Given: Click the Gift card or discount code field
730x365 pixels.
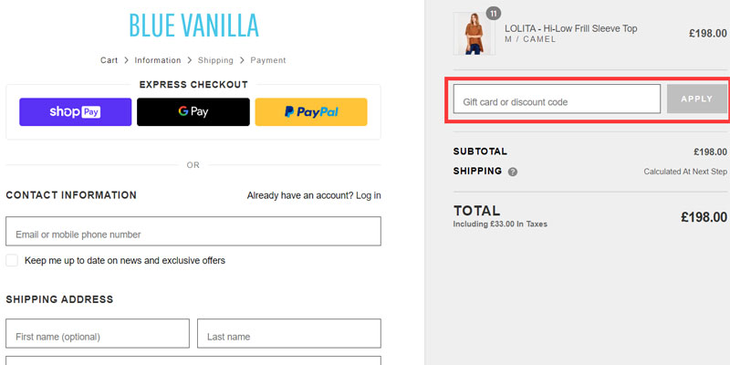Looking at the screenshot, I should coord(557,99).
